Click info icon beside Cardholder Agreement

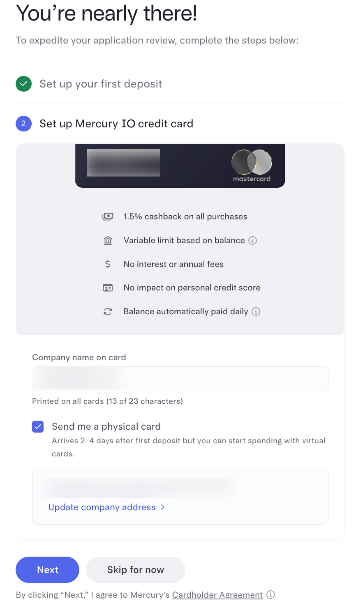[270, 594]
